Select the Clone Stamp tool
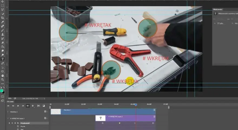The height and width of the screenshot is (130, 238). point(2,34)
